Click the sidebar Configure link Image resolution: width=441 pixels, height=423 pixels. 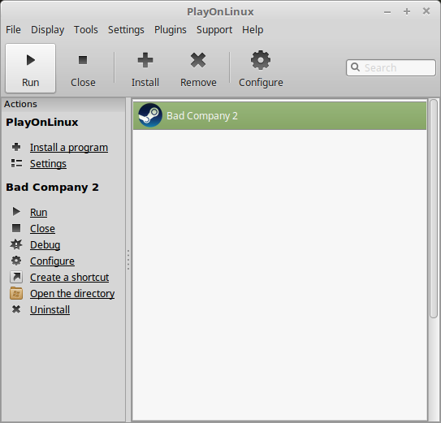click(52, 261)
